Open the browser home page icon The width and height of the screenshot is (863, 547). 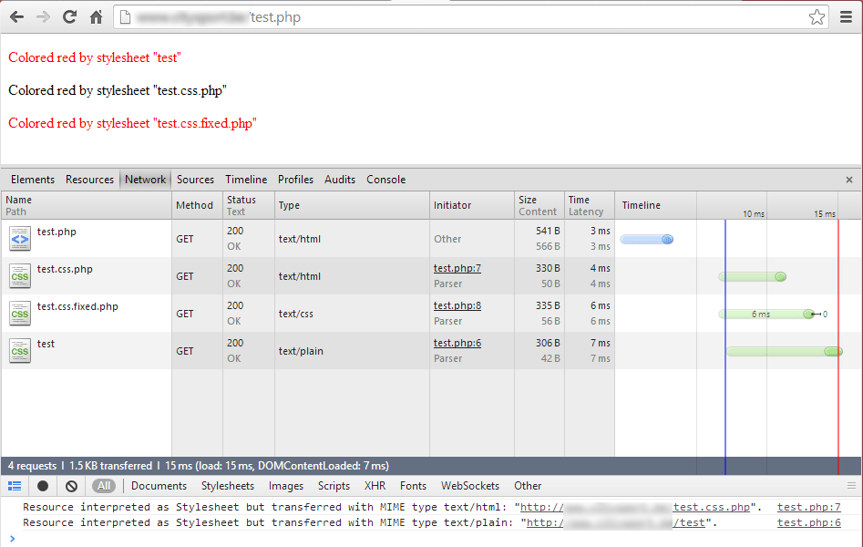(x=96, y=17)
